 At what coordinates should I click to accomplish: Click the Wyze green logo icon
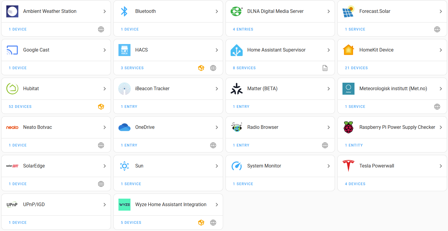(124, 205)
